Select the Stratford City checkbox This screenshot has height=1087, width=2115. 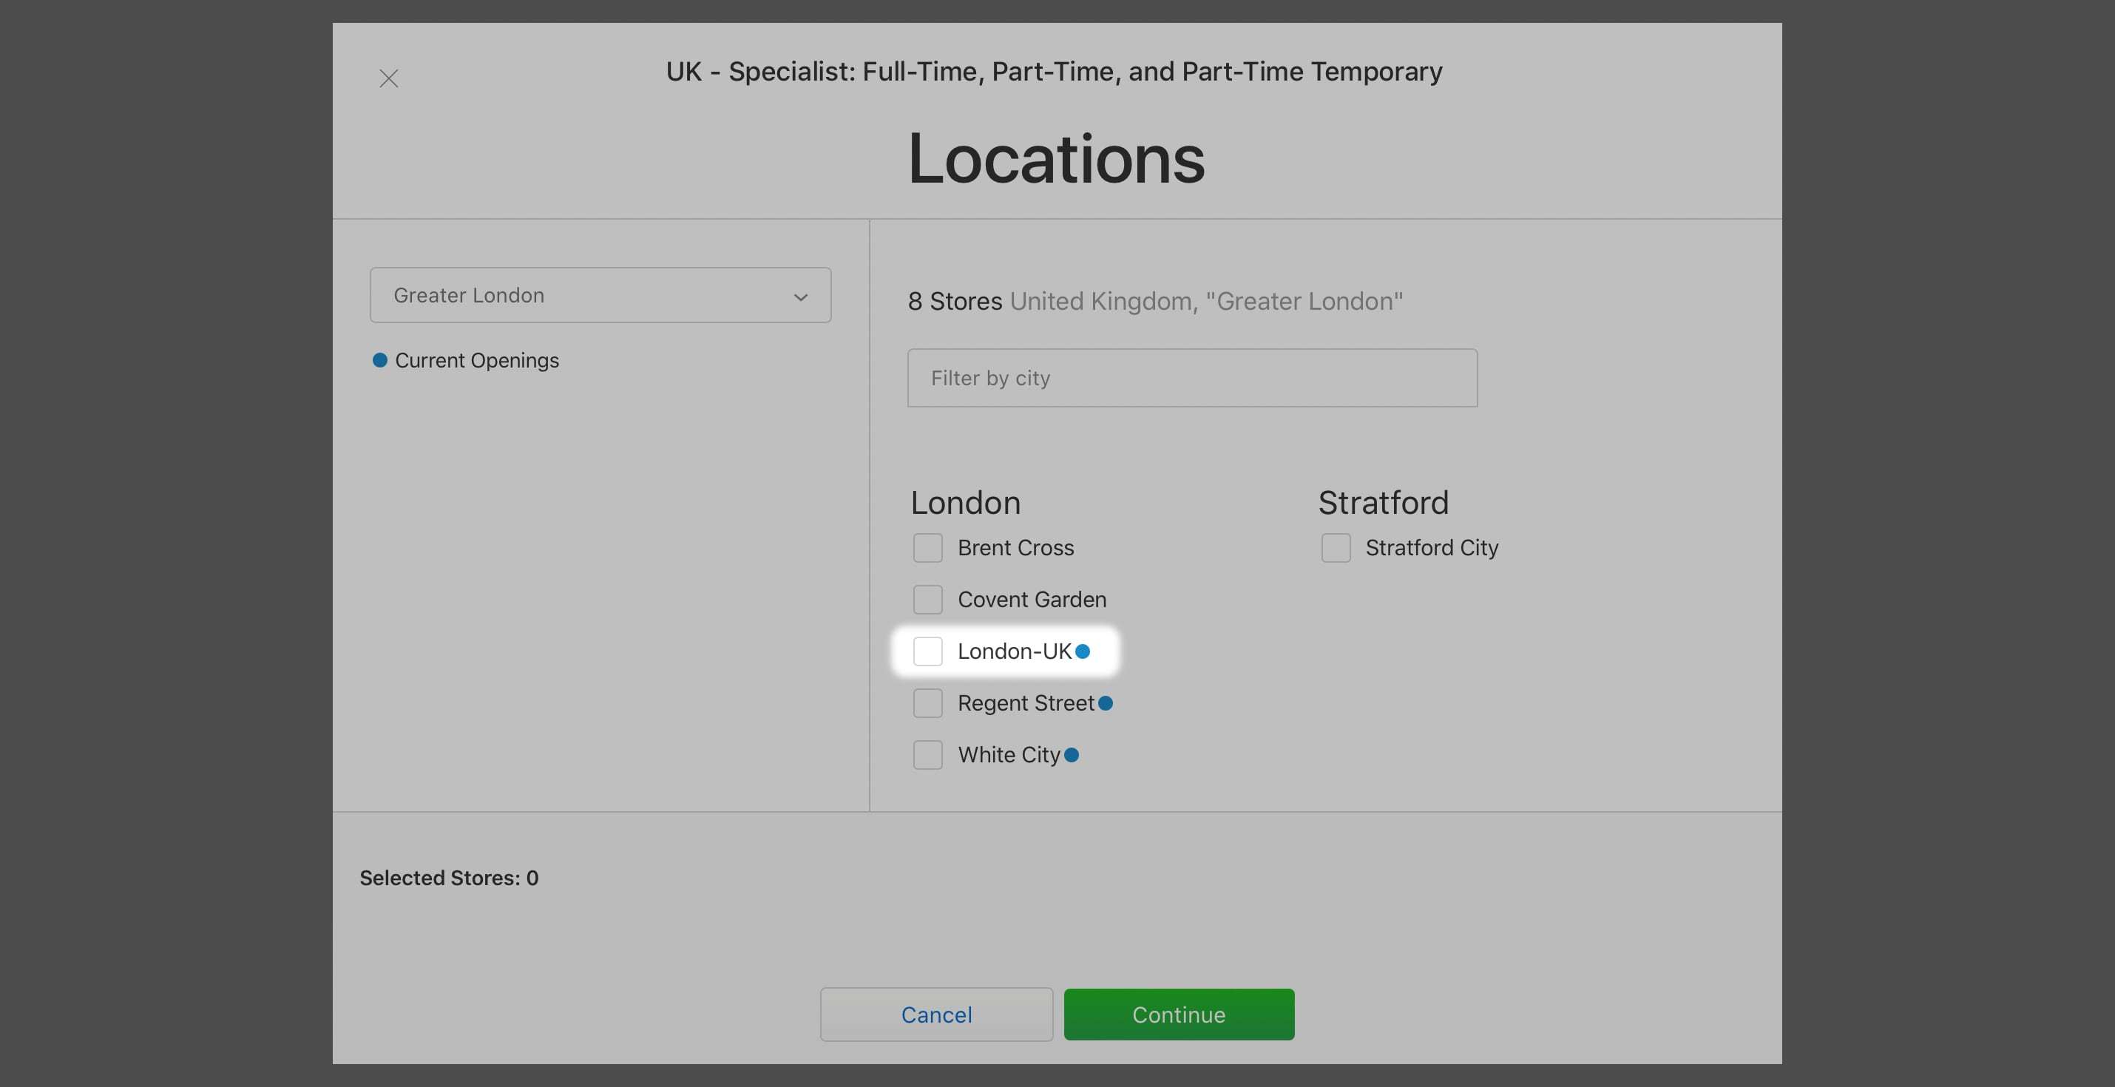1335,549
